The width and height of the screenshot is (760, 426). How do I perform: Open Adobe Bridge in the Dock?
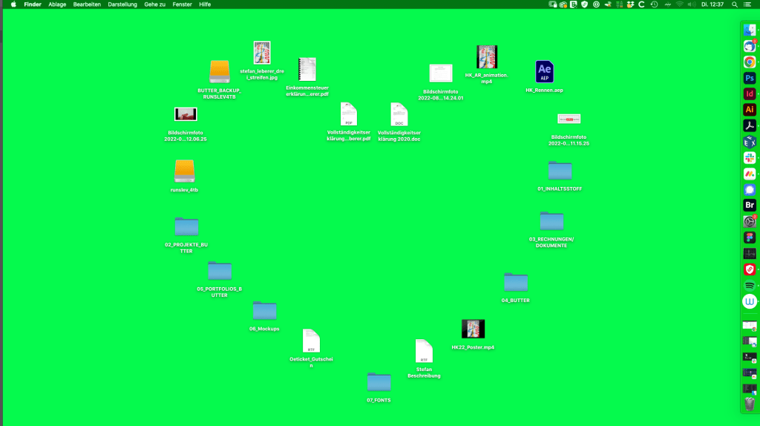(750, 205)
